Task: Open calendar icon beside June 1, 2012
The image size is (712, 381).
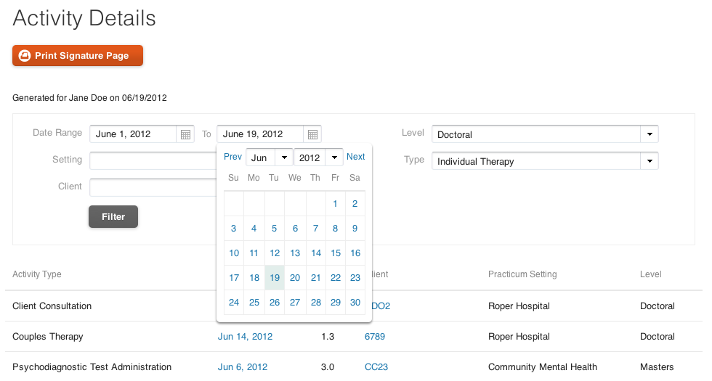Action: pyautogui.click(x=185, y=134)
